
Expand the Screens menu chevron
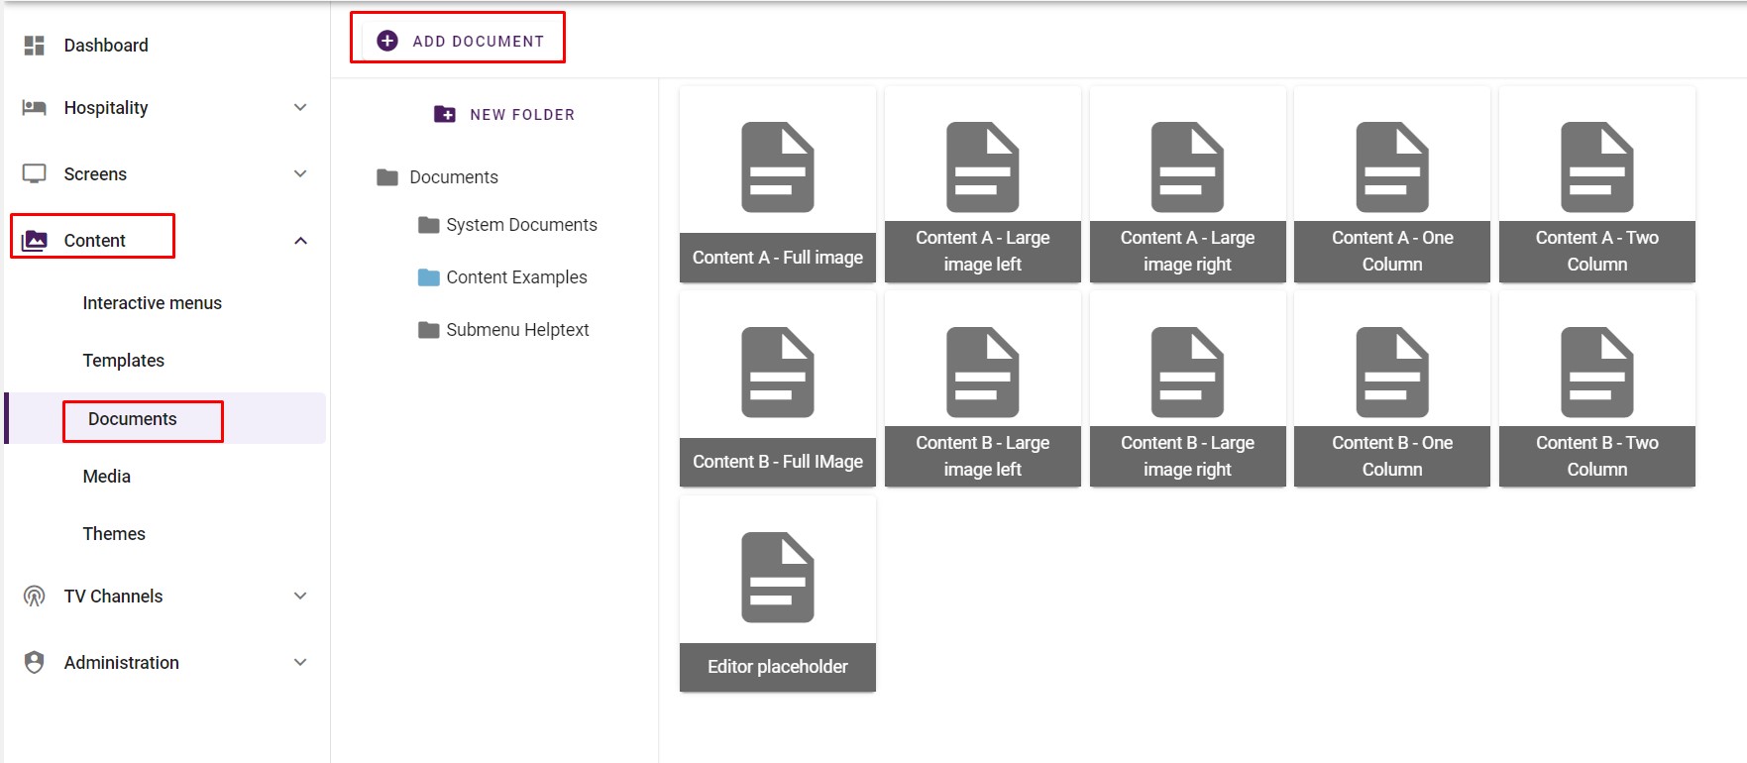point(300,173)
